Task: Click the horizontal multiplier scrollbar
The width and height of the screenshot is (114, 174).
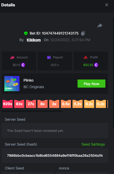Action: [32, 111]
